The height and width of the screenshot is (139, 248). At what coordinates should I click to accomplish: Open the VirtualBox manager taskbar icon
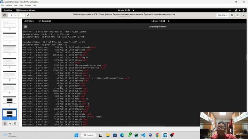tap(150, 135)
